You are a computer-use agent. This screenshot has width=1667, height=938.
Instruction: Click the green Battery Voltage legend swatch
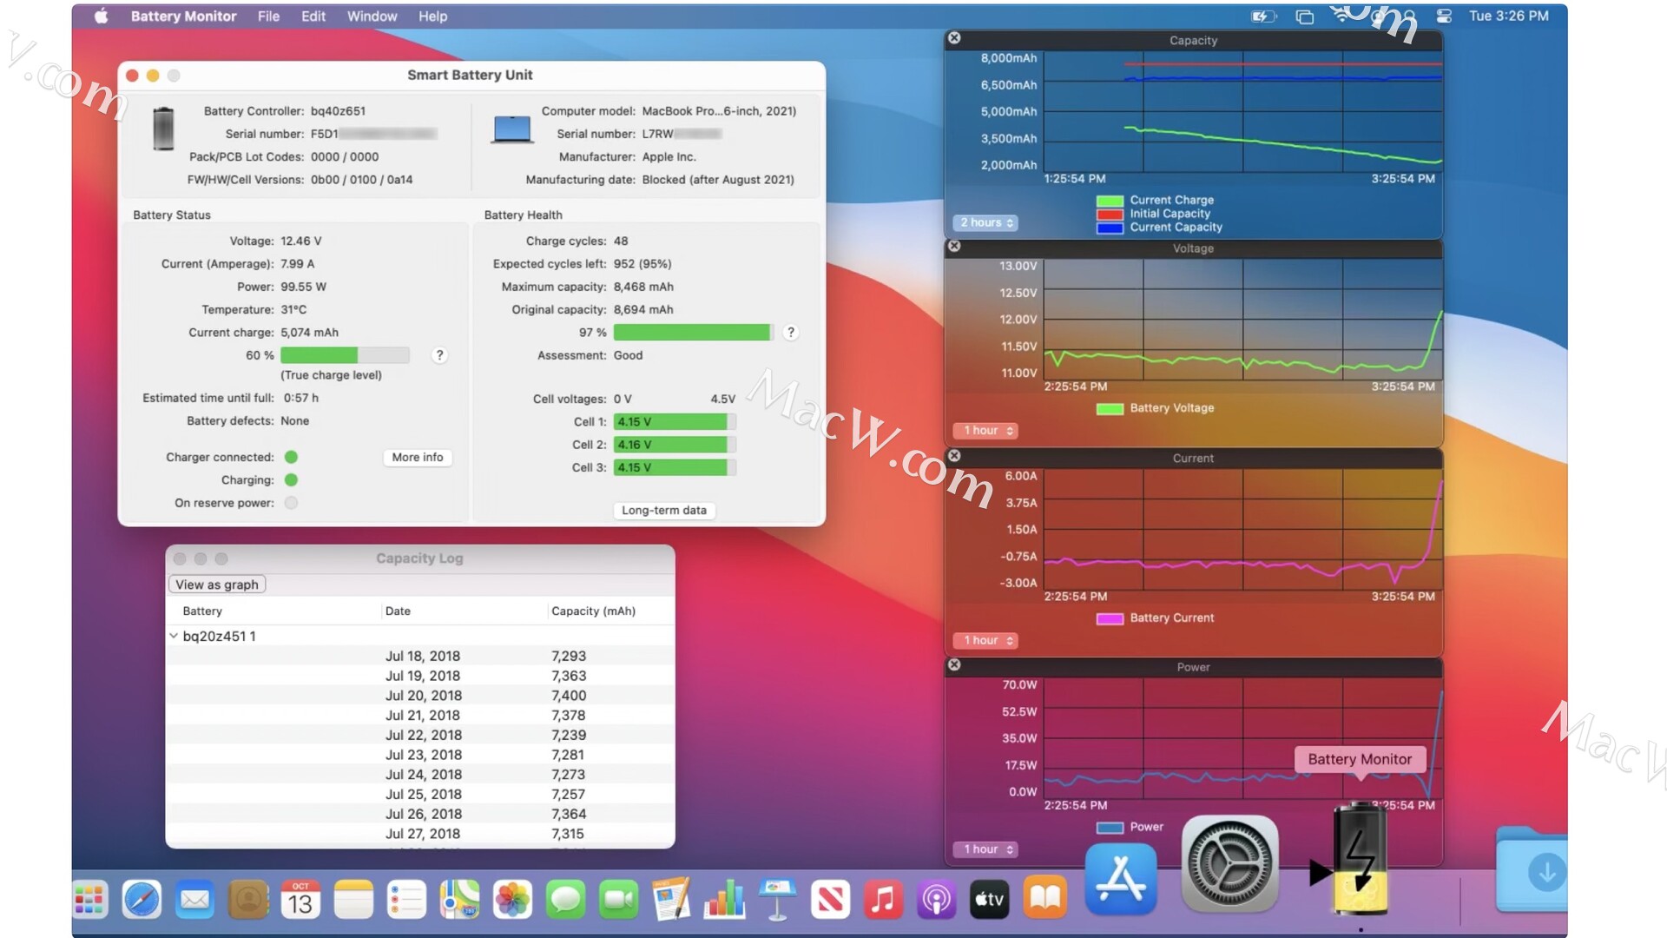[x=1110, y=408]
